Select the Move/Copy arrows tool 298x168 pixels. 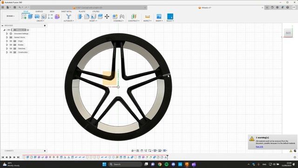(x=107, y=17)
